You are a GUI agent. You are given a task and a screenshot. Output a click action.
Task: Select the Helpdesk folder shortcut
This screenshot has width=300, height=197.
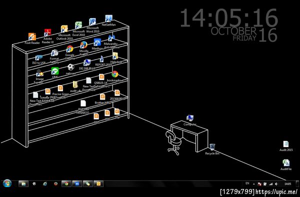[x=115, y=56]
